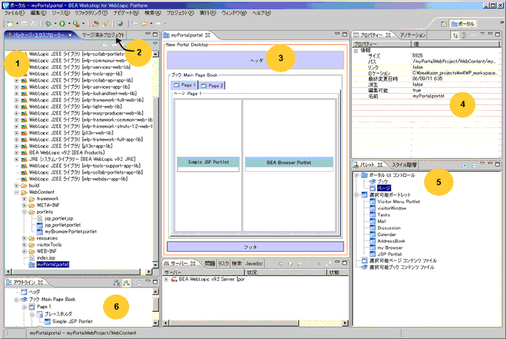Click the package explorer horizontal scrollbar
The width and height of the screenshot is (506, 339).
point(79,272)
